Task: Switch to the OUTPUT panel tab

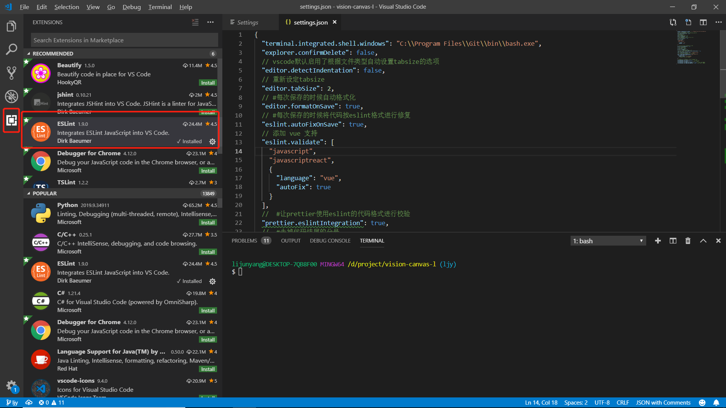Action: click(x=291, y=241)
